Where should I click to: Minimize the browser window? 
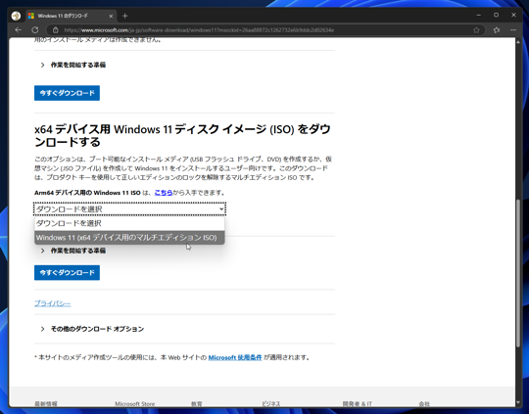[x=479, y=16]
